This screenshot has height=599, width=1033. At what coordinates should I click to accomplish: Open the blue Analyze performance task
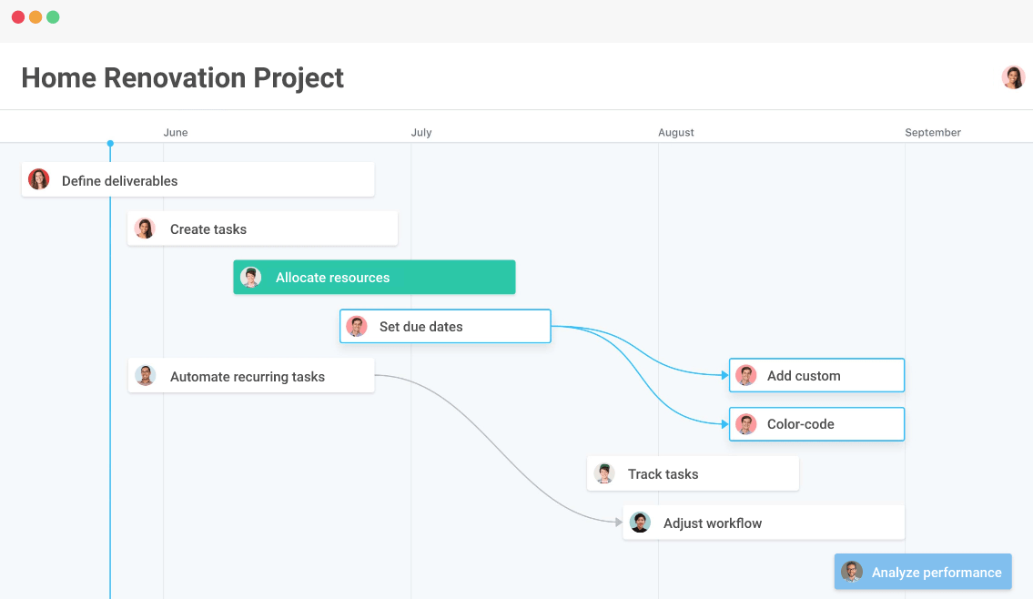(936, 573)
